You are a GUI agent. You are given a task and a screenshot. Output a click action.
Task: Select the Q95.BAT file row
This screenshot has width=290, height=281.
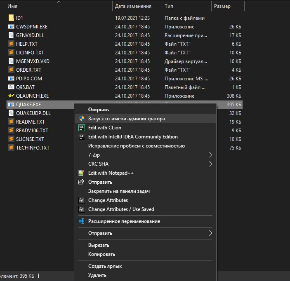point(124,87)
